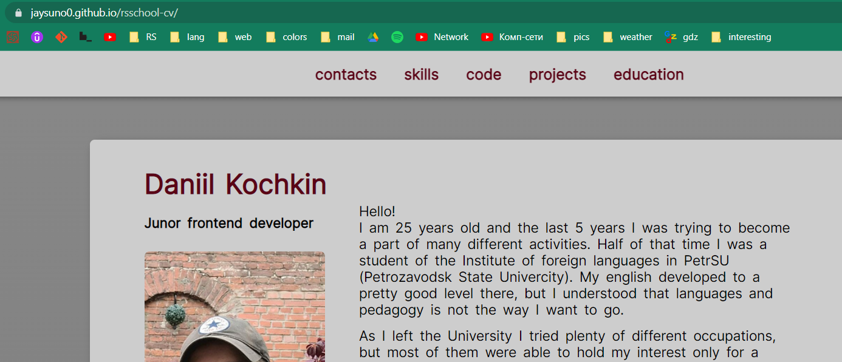Open the black terminal-style bookmark icon
Screen dimensions: 842x362
coord(86,37)
